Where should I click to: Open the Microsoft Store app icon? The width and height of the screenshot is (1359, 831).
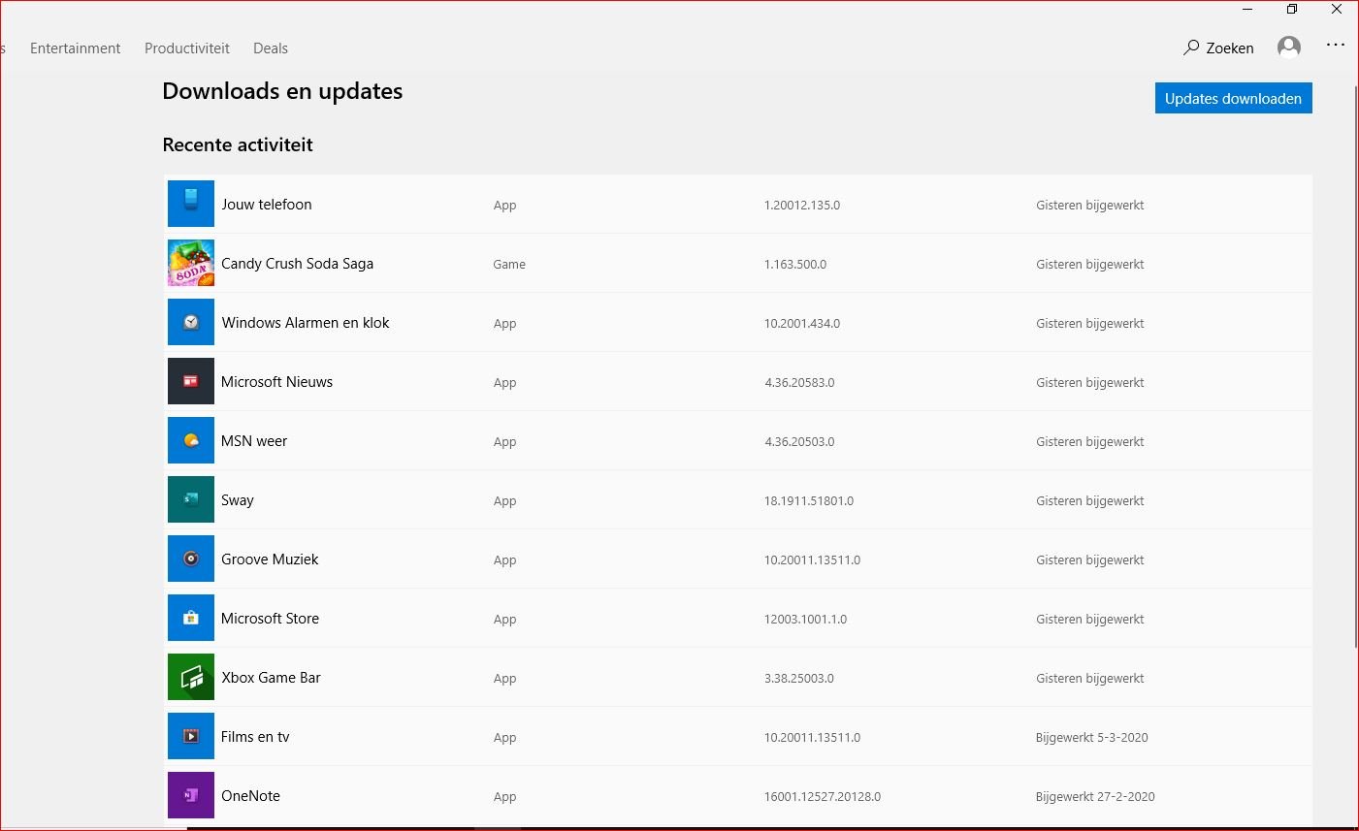pos(191,618)
